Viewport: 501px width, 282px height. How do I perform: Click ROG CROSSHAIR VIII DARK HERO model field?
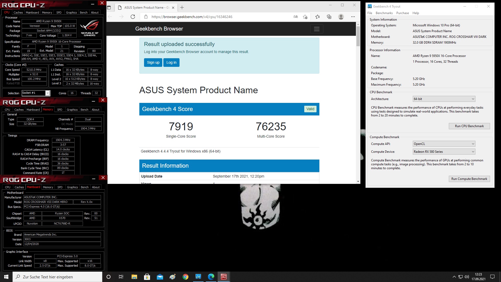48,202
